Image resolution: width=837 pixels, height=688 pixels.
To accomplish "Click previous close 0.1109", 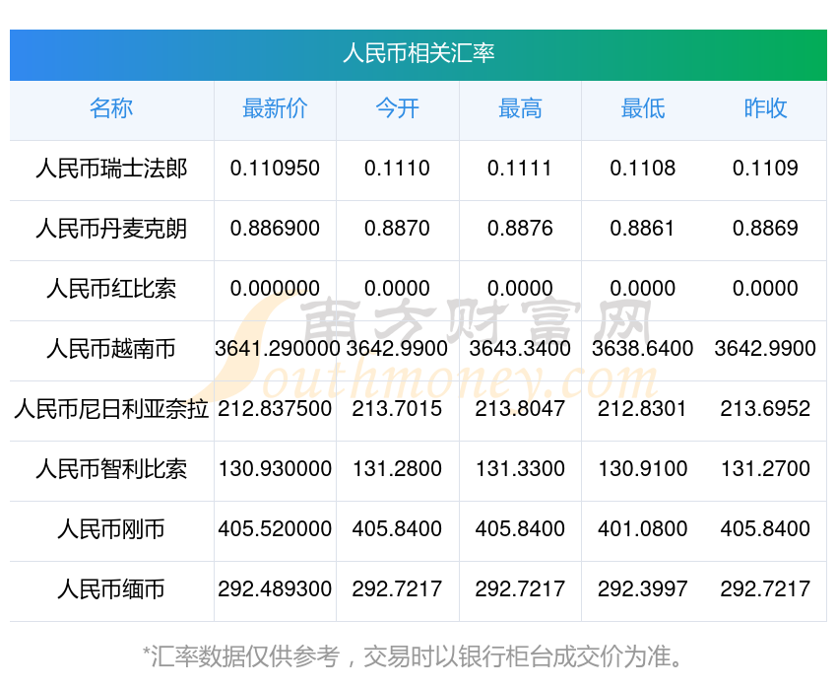I will pos(765,169).
